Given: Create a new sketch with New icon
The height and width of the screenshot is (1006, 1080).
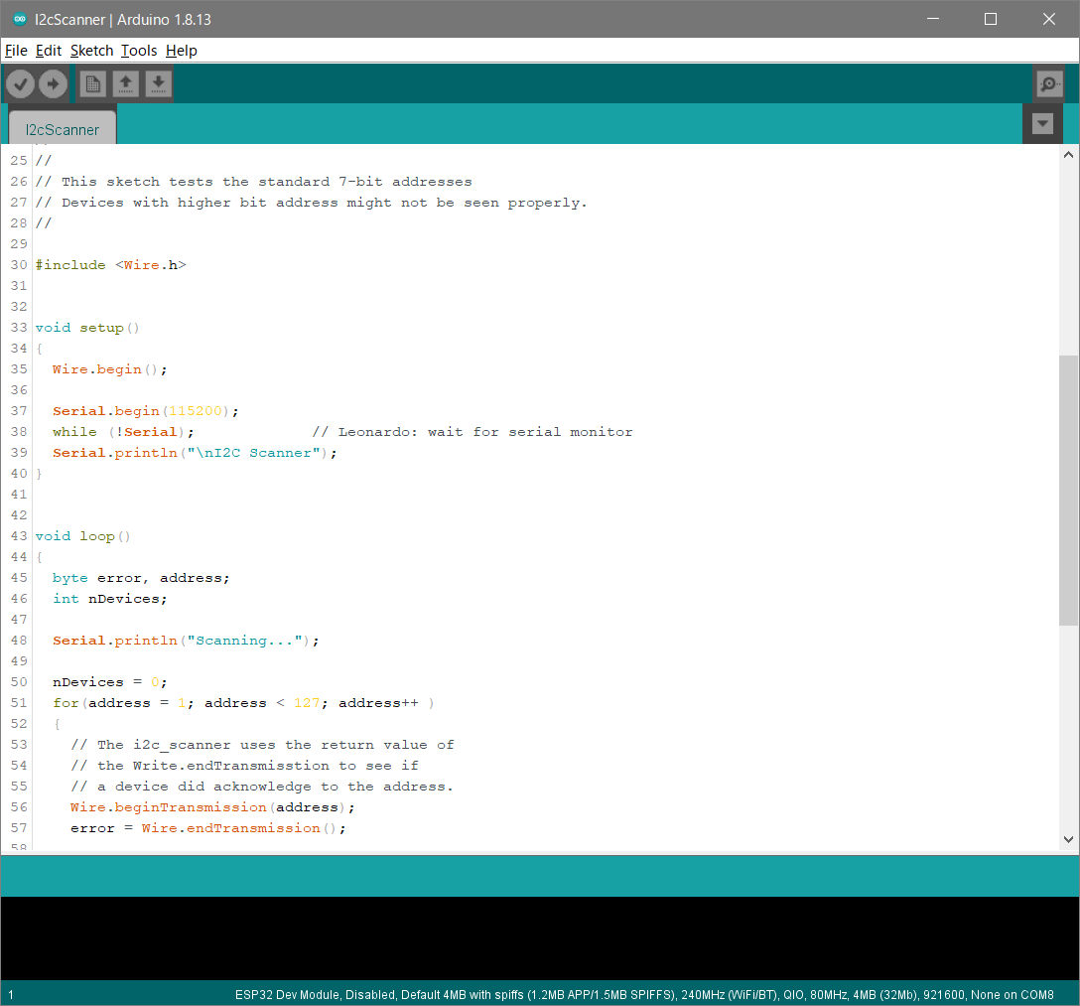Looking at the screenshot, I should click(x=93, y=84).
